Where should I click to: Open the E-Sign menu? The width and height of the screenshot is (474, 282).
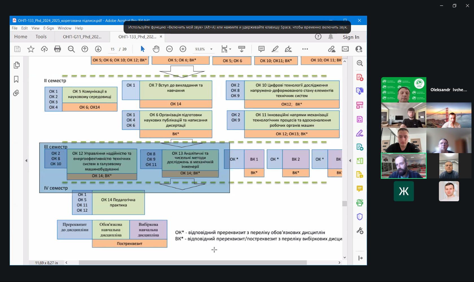click(49, 28)
